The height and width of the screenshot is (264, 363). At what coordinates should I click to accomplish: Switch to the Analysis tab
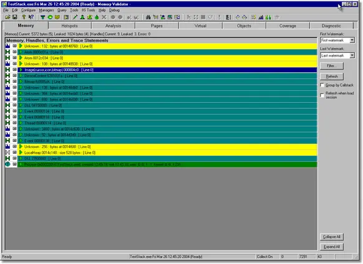[x=114, y=26]
